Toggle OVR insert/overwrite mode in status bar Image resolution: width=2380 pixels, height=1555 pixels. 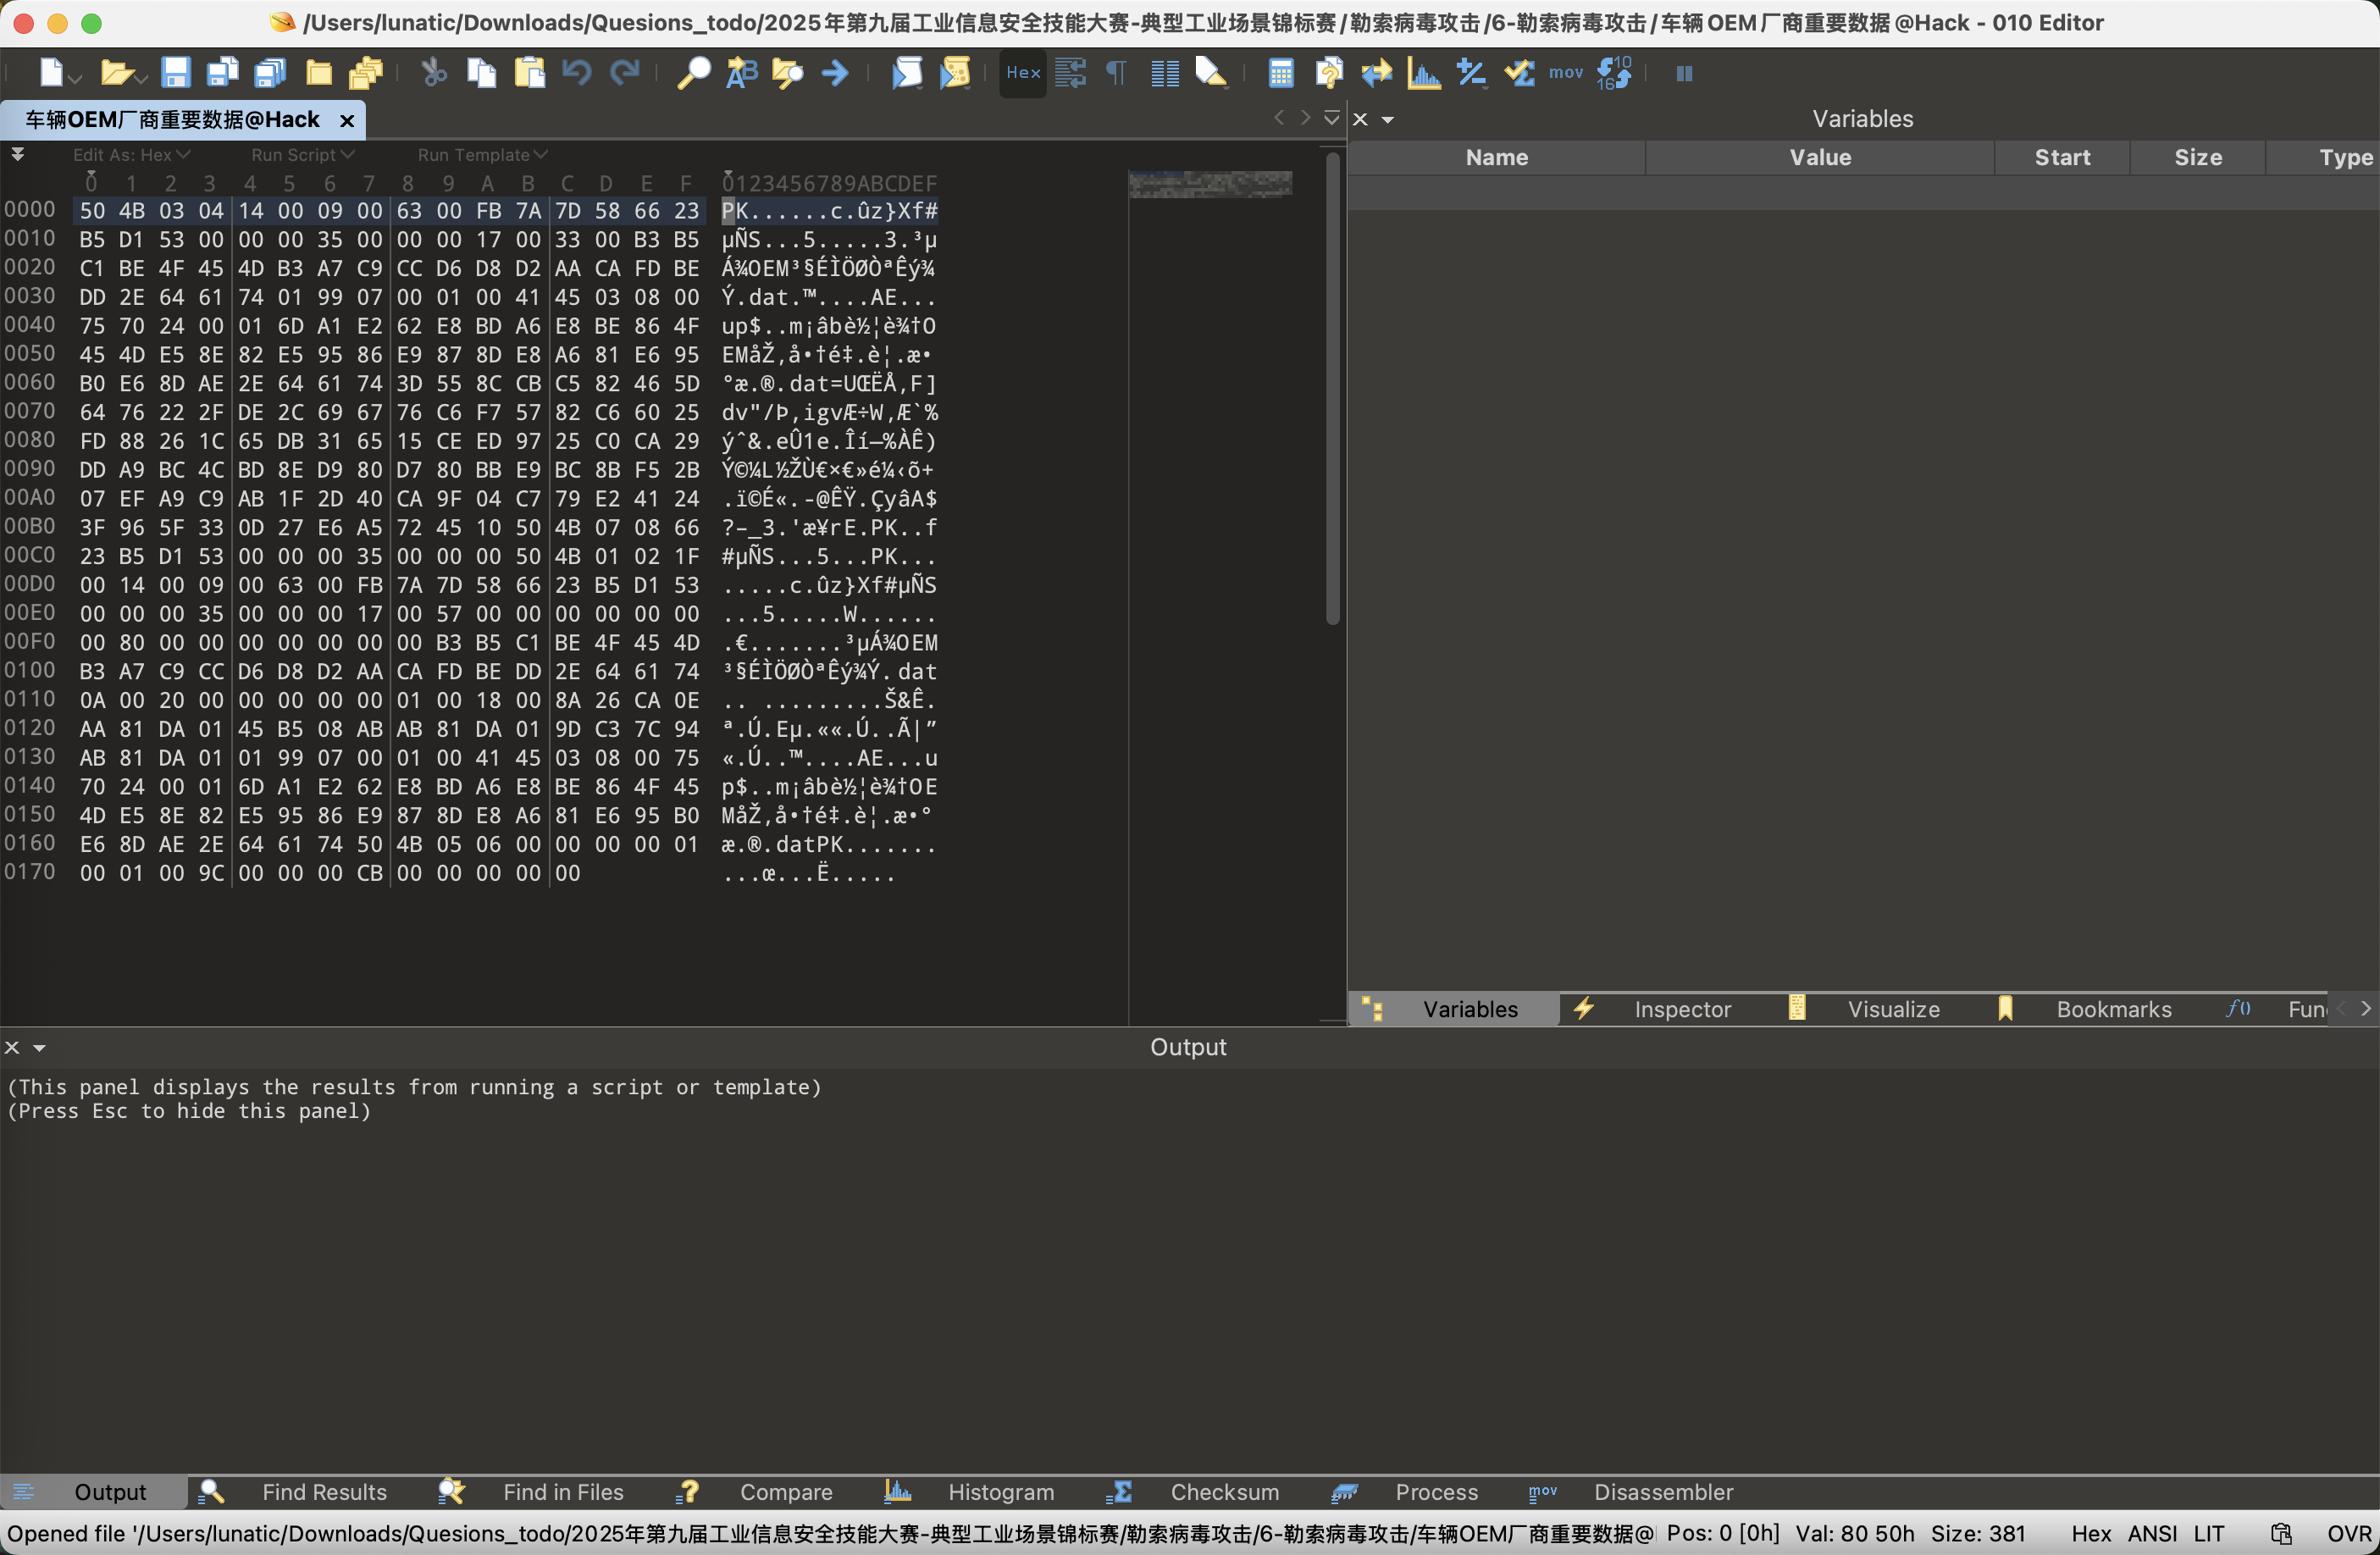[x=2349, y=1534]
